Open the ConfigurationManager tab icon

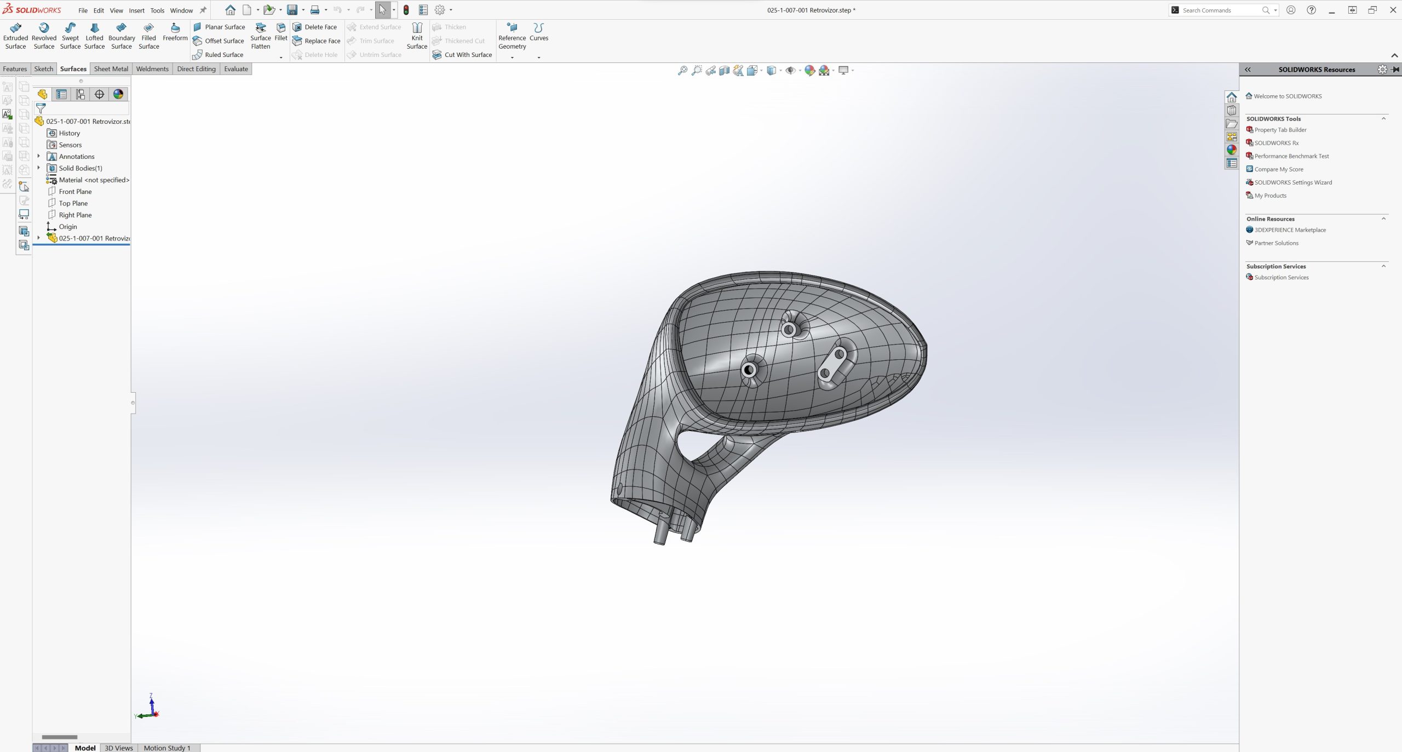tap(81, 94)
